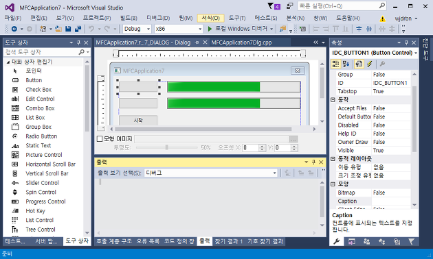Select the Spin Control toolbox item
This screenshot has width=433, height=259.
[41, 192]
